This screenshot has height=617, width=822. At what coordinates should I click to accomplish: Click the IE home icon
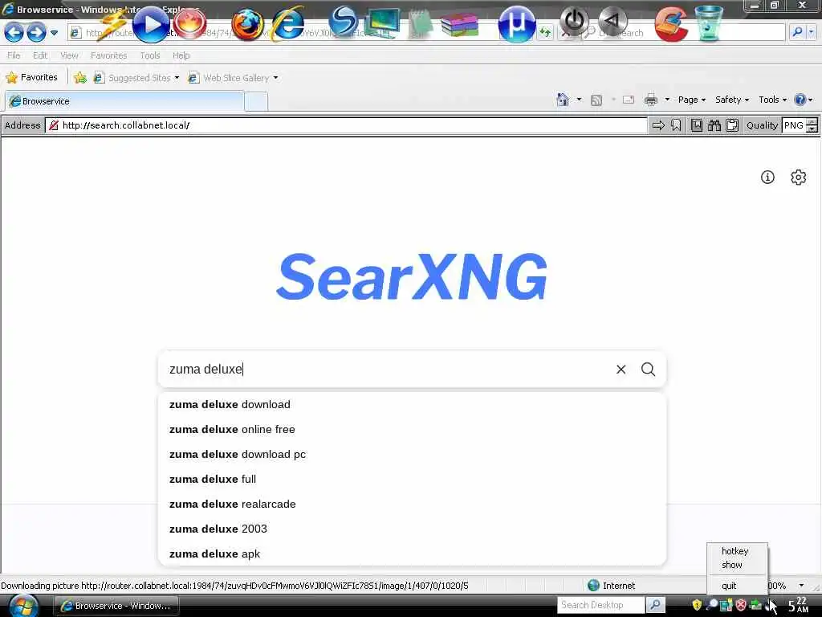click(x=563, y=99)
